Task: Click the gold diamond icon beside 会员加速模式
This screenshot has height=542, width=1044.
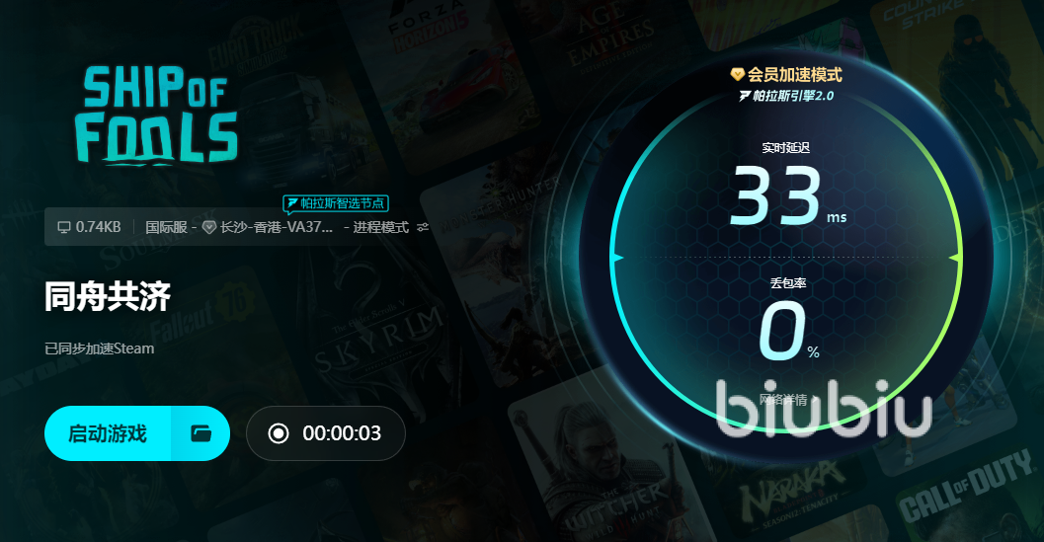Action: (x=738, y=75)
